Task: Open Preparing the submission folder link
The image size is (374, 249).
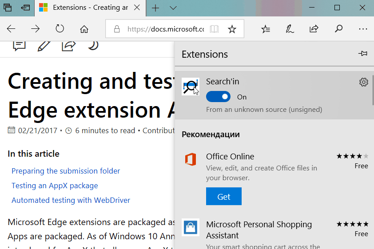Action: click(66, 171)
